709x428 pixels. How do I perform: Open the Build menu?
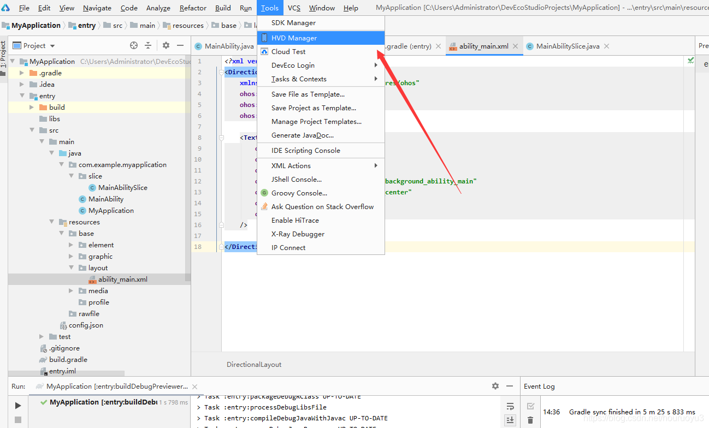[223, 8]
